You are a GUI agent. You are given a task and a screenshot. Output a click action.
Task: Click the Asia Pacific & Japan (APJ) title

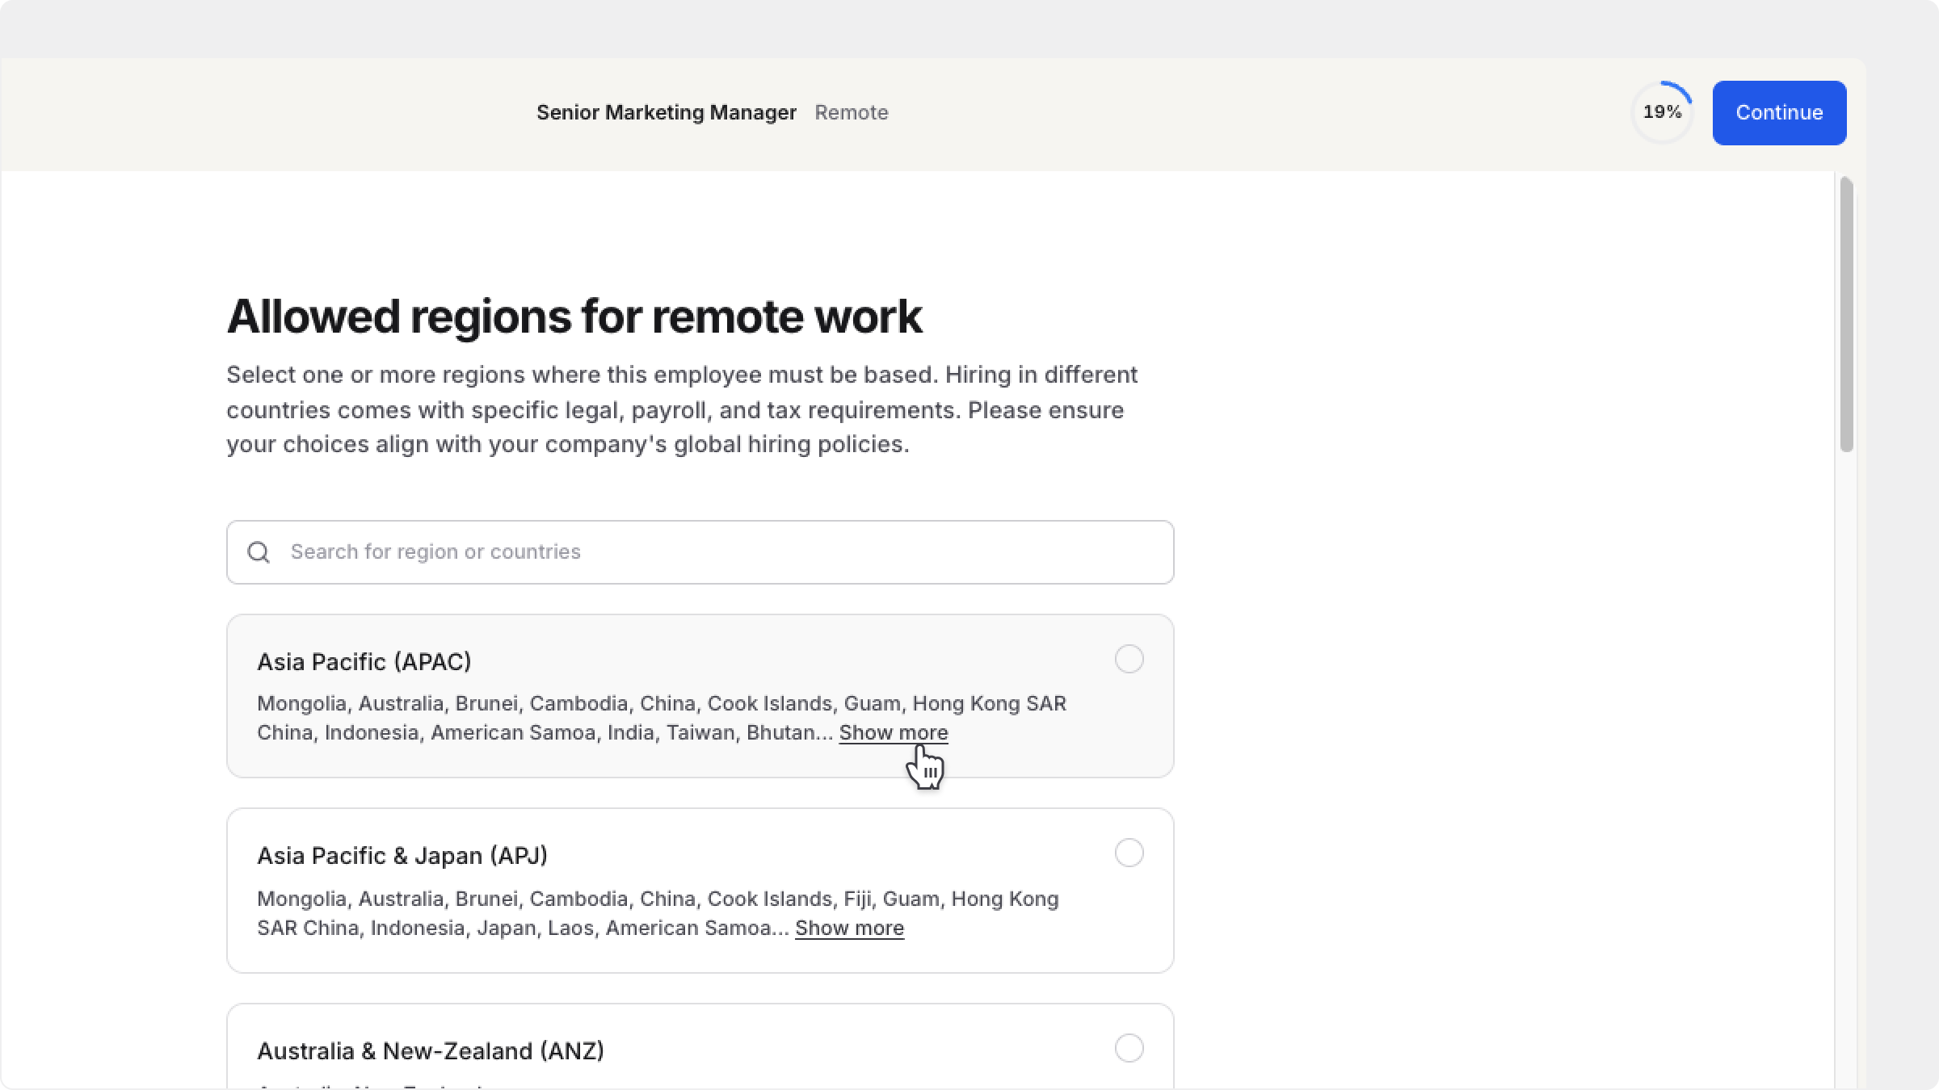tap(402, 856)
